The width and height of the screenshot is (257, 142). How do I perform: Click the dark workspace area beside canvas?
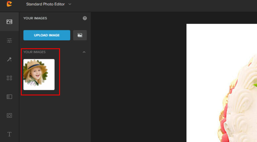(139, 76)
